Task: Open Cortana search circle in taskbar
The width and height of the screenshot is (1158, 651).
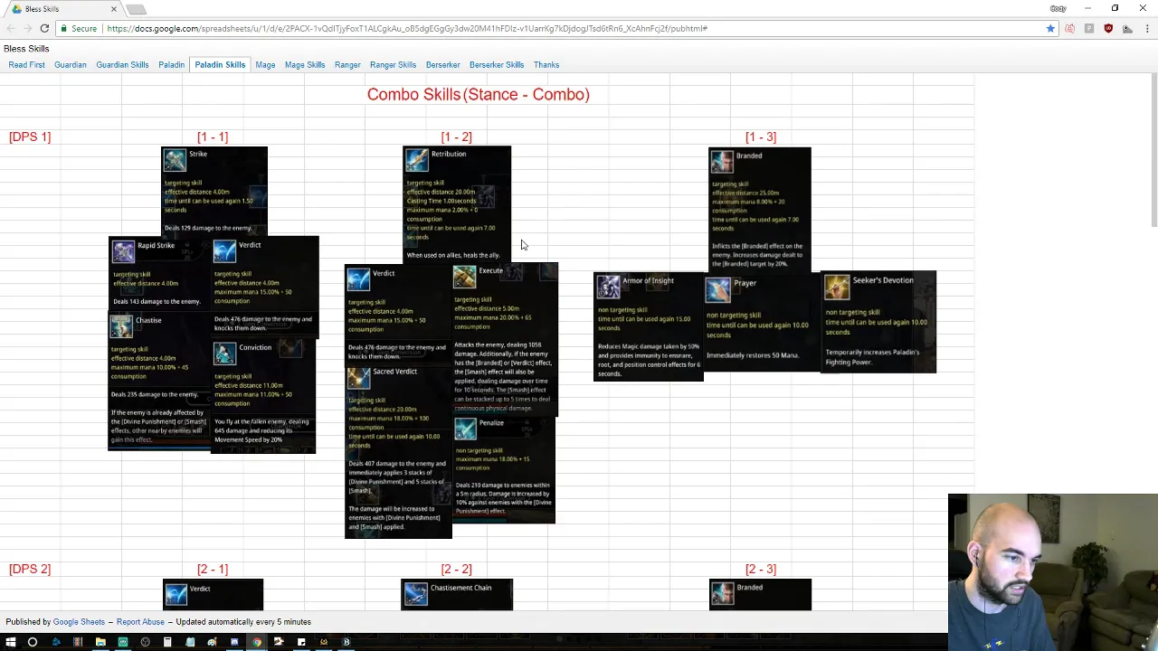Action: click(33, 643)
